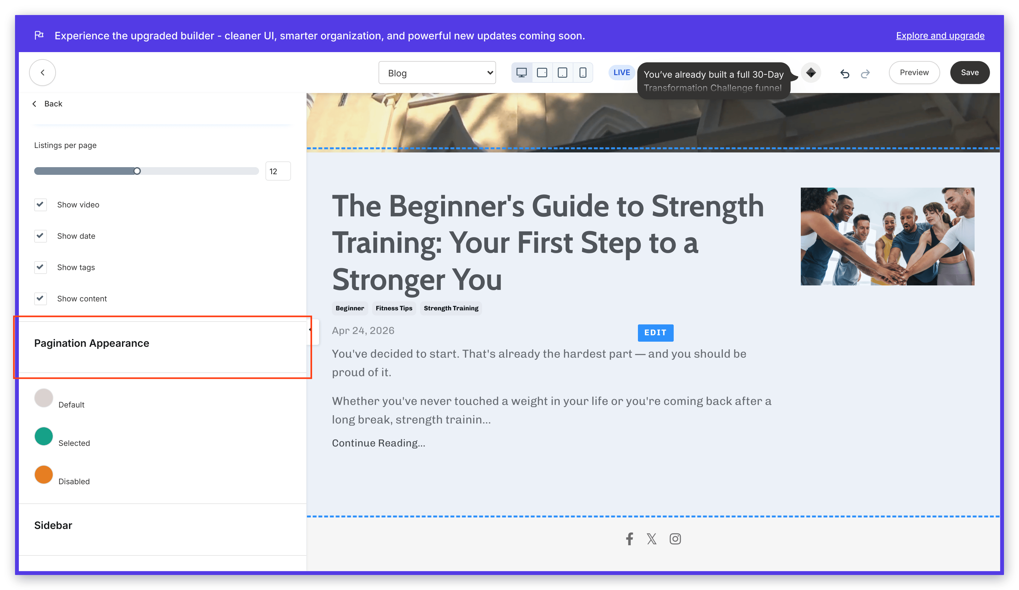Click the blog post title heading
Screen dimensions: 1019x590
pos(548,243)
